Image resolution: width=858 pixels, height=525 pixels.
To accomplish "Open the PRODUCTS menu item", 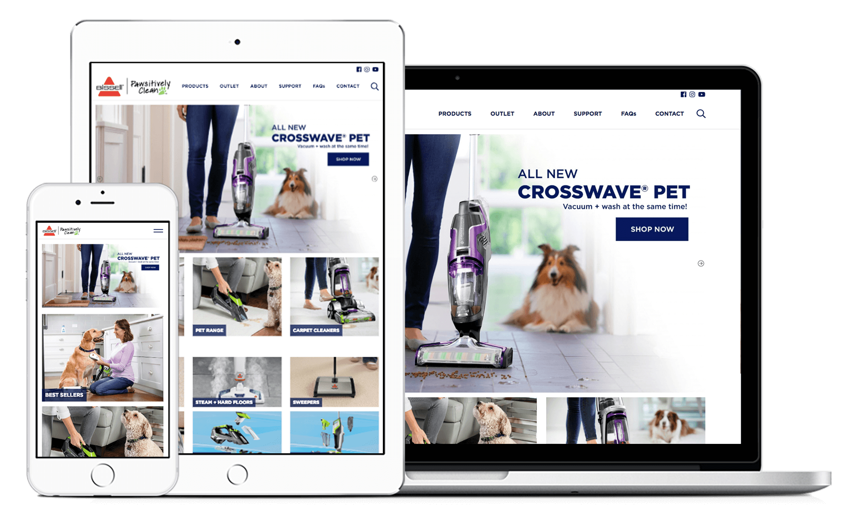I will coord(454,113).
